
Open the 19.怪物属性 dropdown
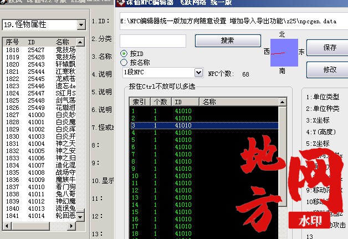pyautogui.click(x=81, y=24)
